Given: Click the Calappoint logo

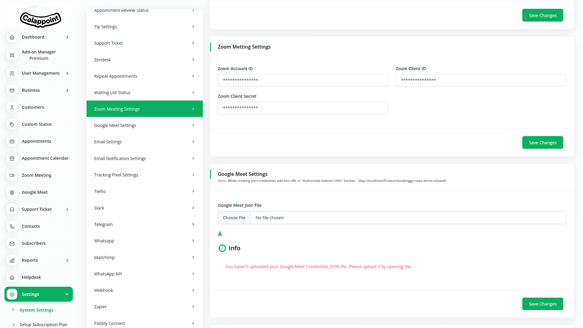Looking at the screenshot, I should pos(40,20).
